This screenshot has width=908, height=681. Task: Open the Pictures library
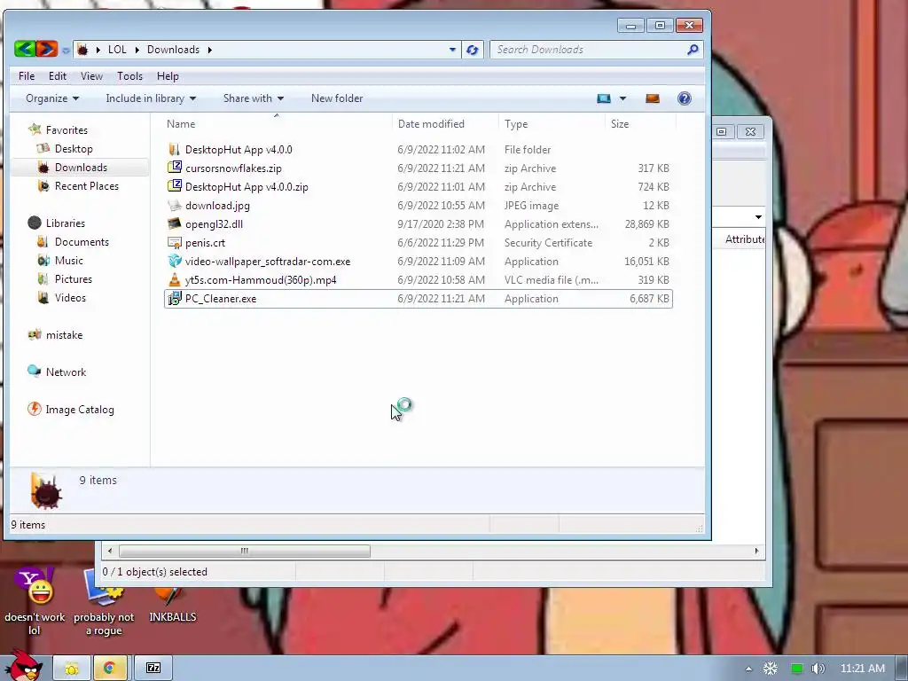point(74,279)
